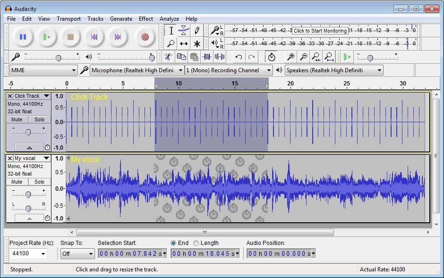Image resolution: width=444 pixels, height=278 pixels.
Task: Open the Generate menu
Action: (121, 19)
